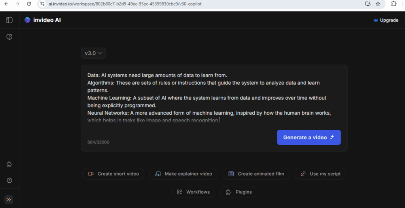405x208 pixels.
Task: Open the v3.0 version dropdown
Action: tap(93, 53)
